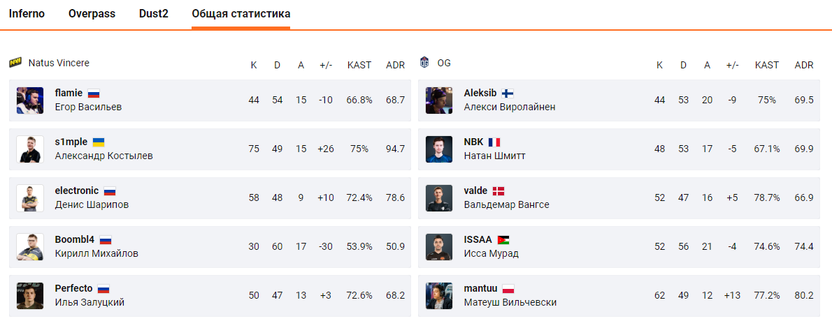The height and width of the screenshot is (321, 832).
Task: Open the Общая статистика tab
Action: click(241, 14)
